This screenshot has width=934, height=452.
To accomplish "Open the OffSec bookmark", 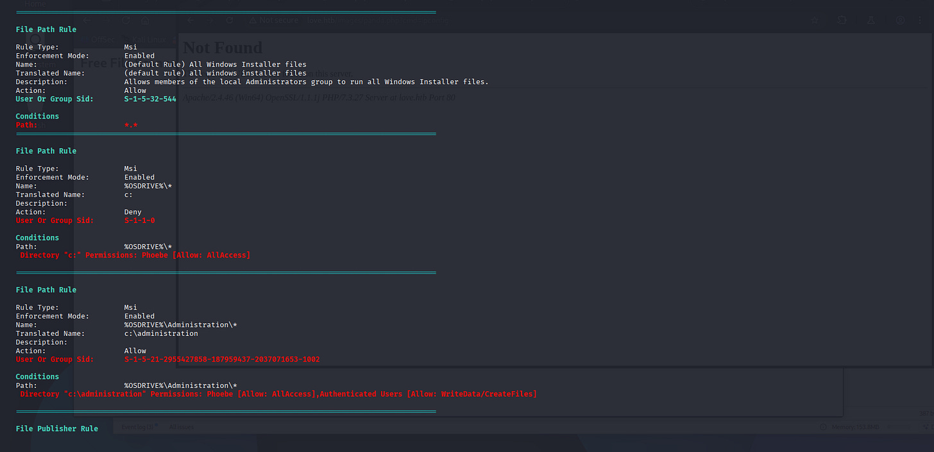I will (103, 39).
